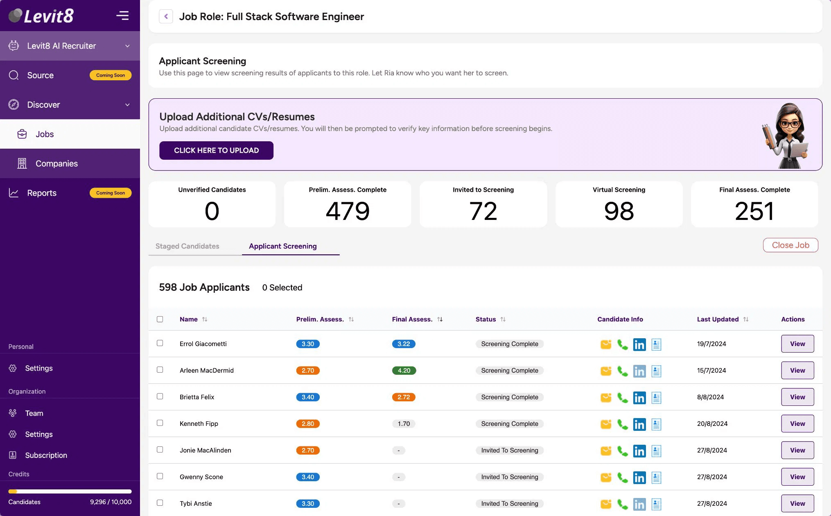Image resolution: width=831 pixels, height=516 pixels.
Task: Click the hamburger menu icon beside the Levit8 logo
Action: coord(122,16)
